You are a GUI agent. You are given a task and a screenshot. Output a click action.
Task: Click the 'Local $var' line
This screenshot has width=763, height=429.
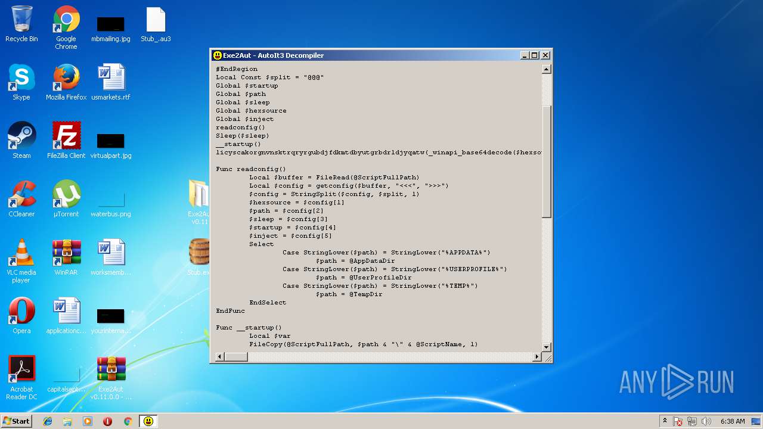click(270, 336)
